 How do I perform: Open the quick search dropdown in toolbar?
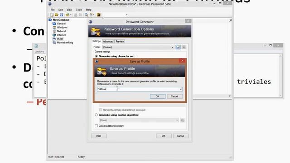pyautogui.click(x=127, y=15)
